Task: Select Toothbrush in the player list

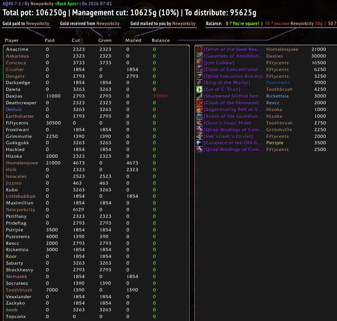Action: (19, 290)
